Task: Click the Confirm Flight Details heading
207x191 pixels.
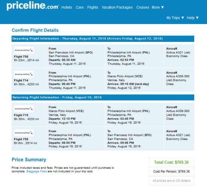Action: (x=35, y=30)
